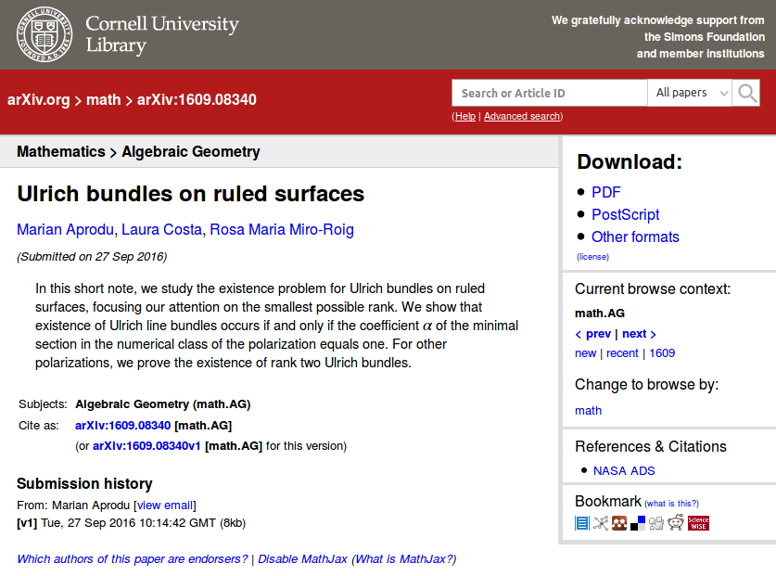Download the PDF version
Screen dimensions: 776x576
coord(606,192)
